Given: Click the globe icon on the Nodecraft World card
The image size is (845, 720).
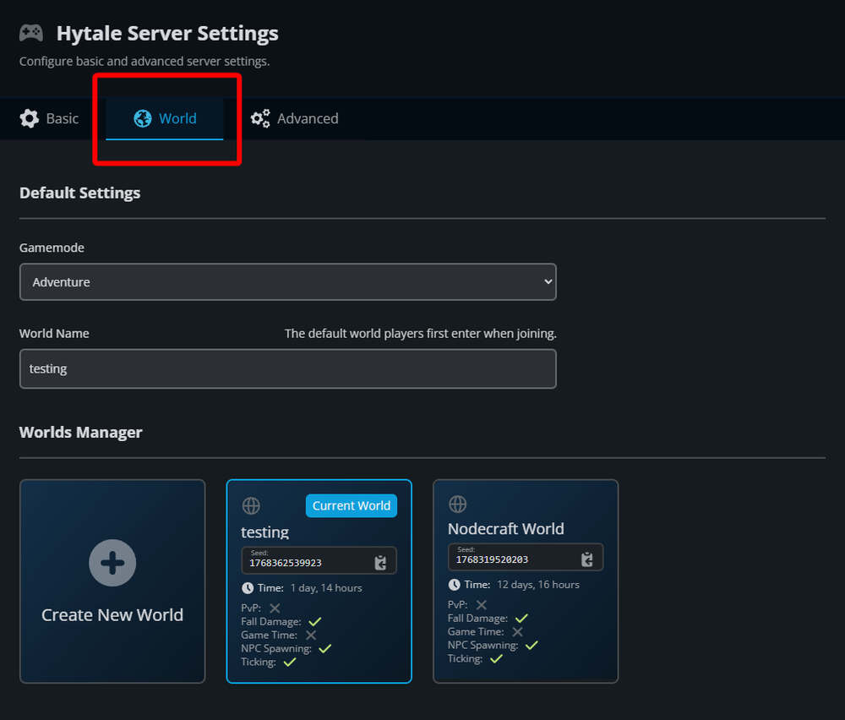Looking at the screenshot, I should [457, 502].
